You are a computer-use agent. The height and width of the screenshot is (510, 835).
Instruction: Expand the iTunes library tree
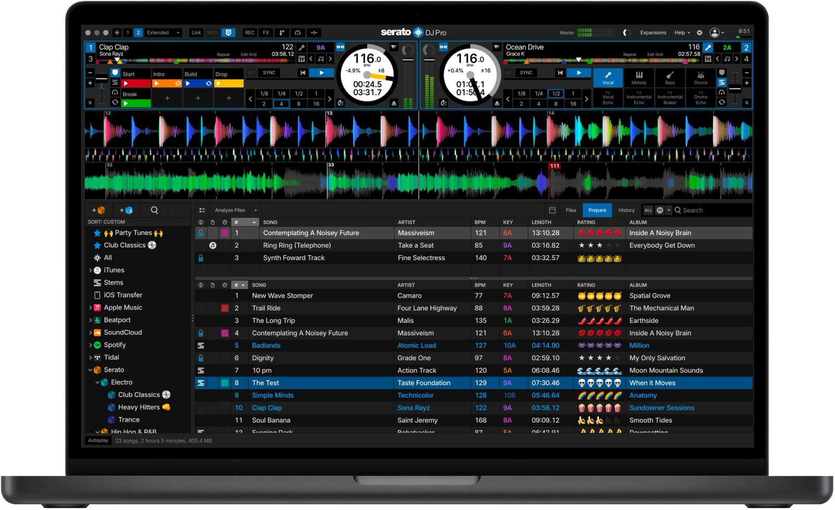pyautogui.click(x=90, y=271)
